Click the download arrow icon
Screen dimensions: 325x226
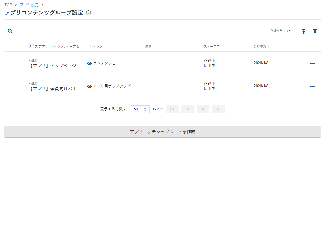click(315, 31)
